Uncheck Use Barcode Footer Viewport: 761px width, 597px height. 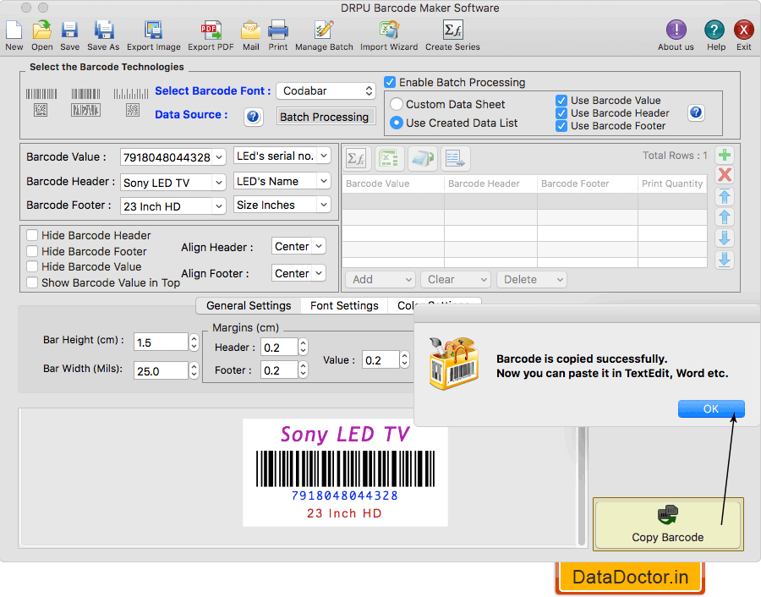(x=562, y=125)
